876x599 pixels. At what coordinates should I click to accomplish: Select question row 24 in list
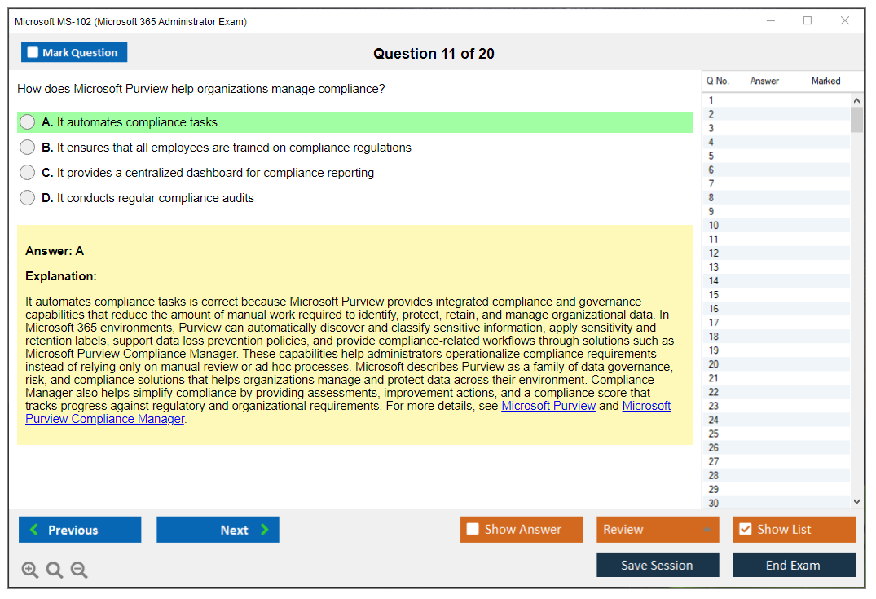coord(776,420)
